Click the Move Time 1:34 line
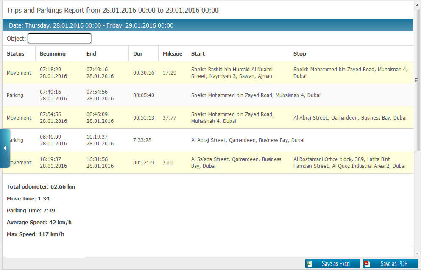Image resolution: width=421 pixels, height=270 pixels. point(28,199)
